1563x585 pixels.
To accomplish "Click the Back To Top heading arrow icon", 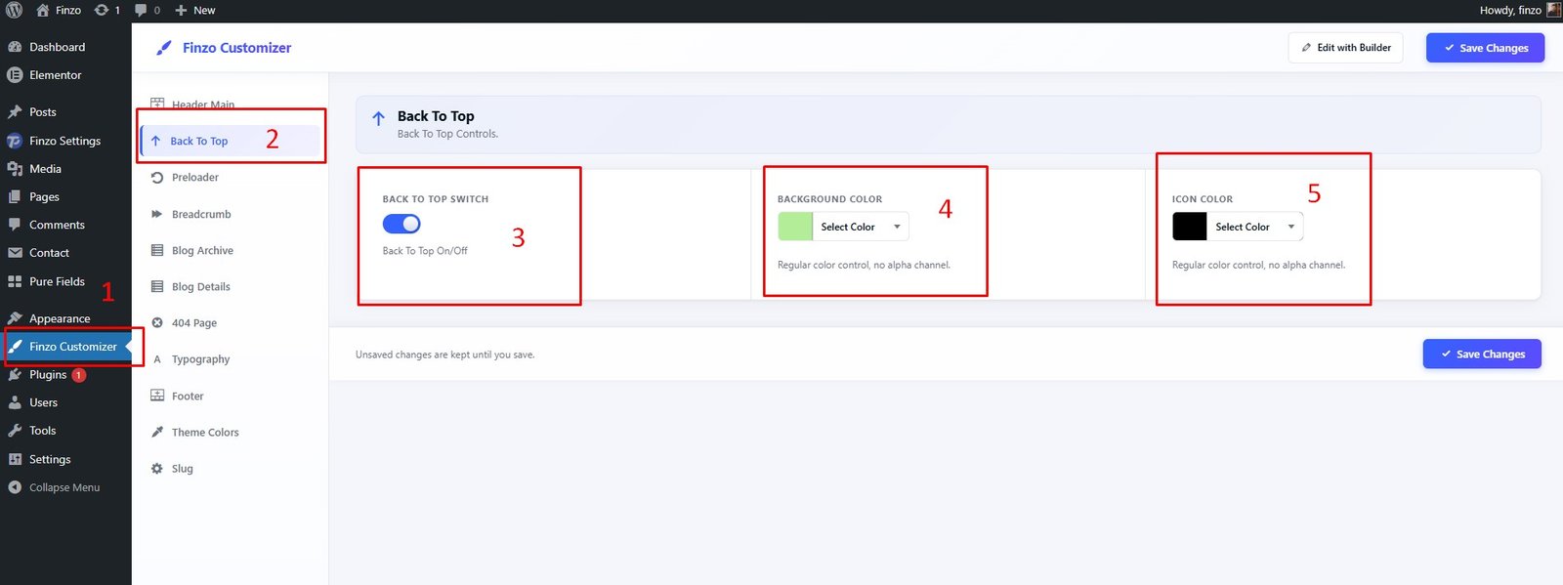I will coord(379,118).
